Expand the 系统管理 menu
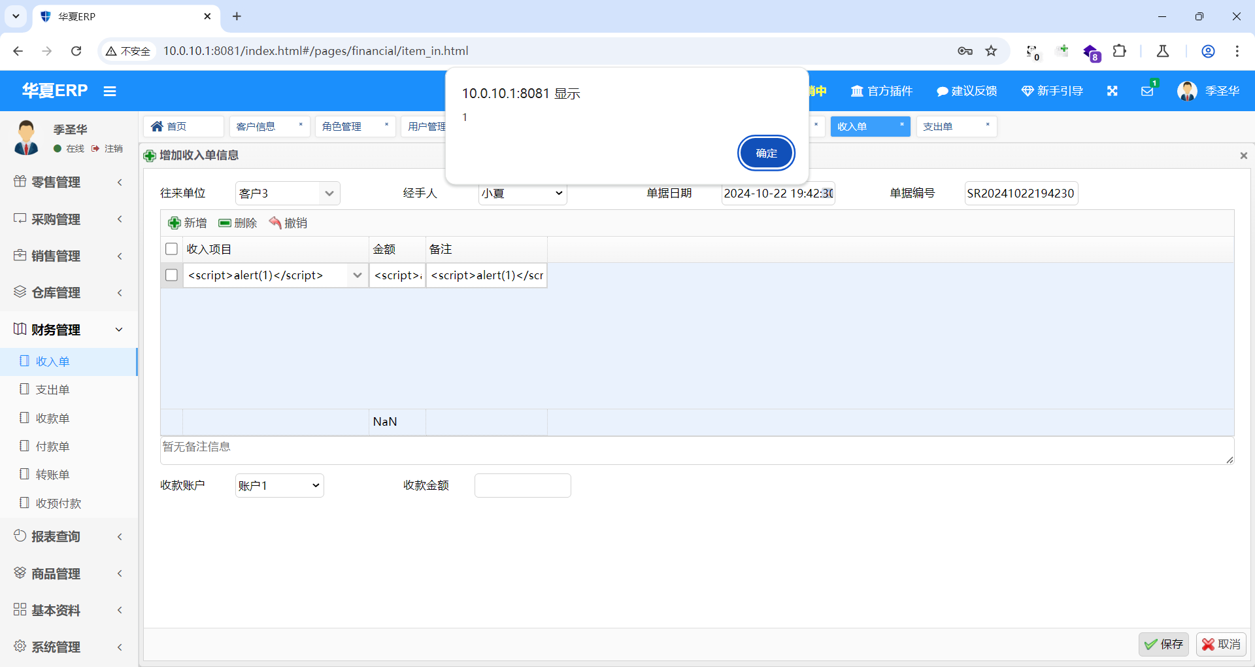Image resolution: width=1255 pixels, height=667 pixels. click(x=69, y=647)
